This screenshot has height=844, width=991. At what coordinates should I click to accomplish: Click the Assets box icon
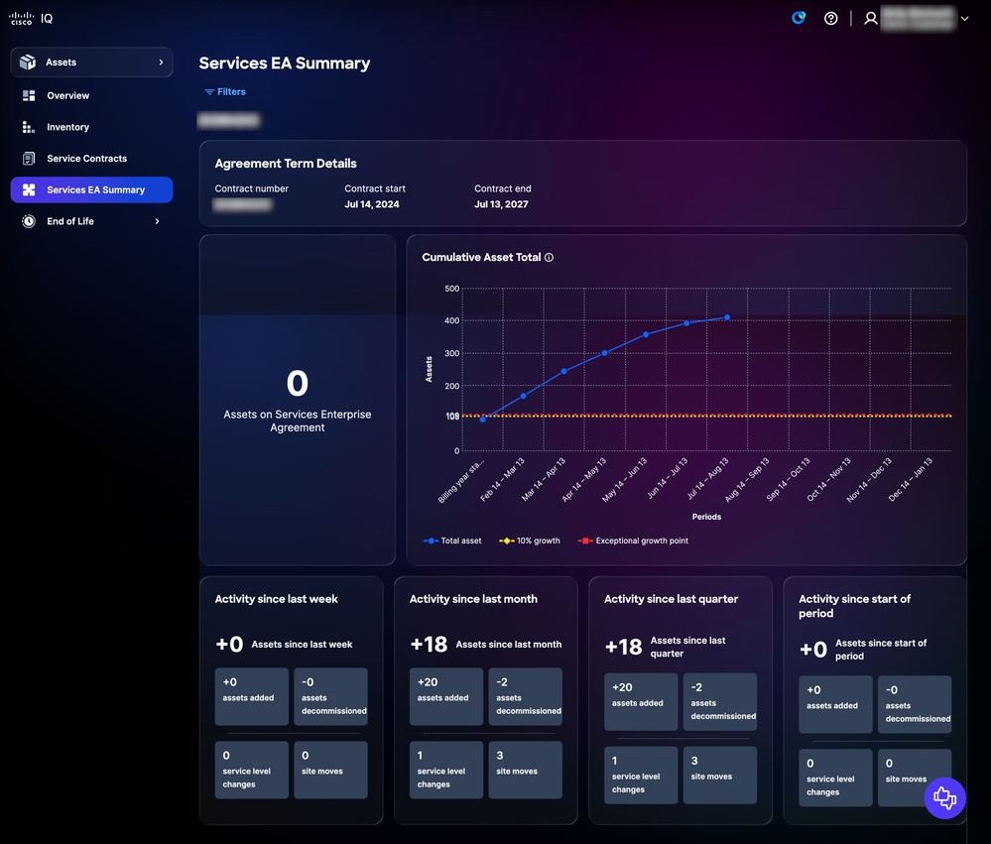click(x=28, y=61)
